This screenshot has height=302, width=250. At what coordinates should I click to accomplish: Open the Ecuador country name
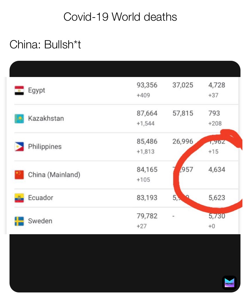[x=41, y=198]
